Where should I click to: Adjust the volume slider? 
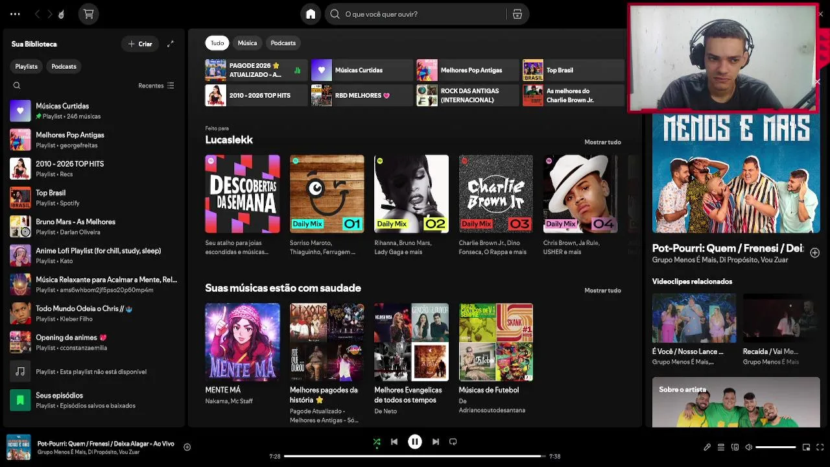[776, 447]
